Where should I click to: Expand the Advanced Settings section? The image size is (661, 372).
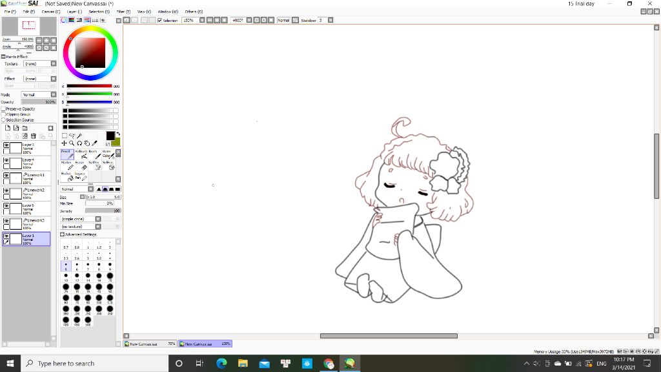pos(63,234)
